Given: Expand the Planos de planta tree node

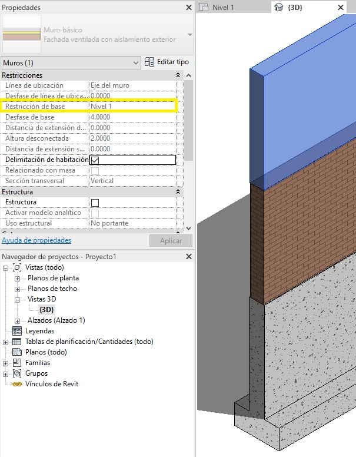Looking at the screenshot, I should pyautogui.click(x=18, y=278).
